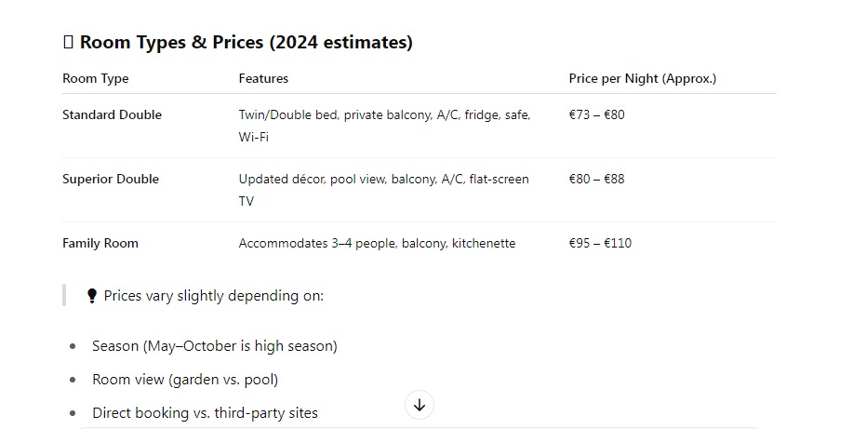Viewport: 866px width, 429px height.
Task: Click the €80 – €88 price cell
Action: pyautogui.click(x=596, y=179)
